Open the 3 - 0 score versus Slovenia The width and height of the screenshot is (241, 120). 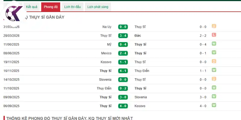coord(123,97)
